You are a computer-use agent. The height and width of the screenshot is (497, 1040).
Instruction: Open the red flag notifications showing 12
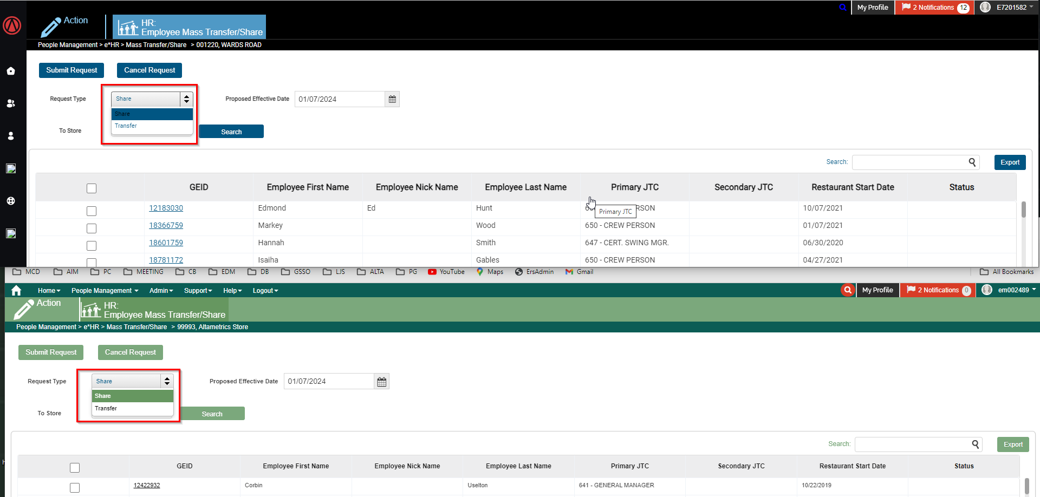click(935, 8)
